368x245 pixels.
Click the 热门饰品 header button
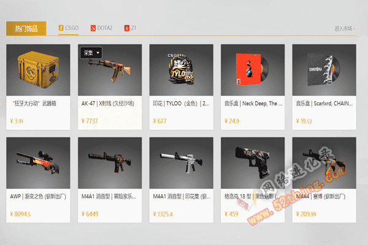click(26, 29)
